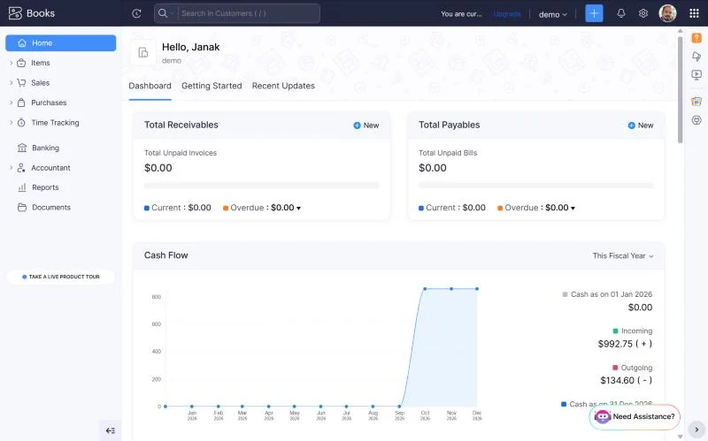
Task: Click the Dec 2026 chart data point
Action: tap(477, 289)
